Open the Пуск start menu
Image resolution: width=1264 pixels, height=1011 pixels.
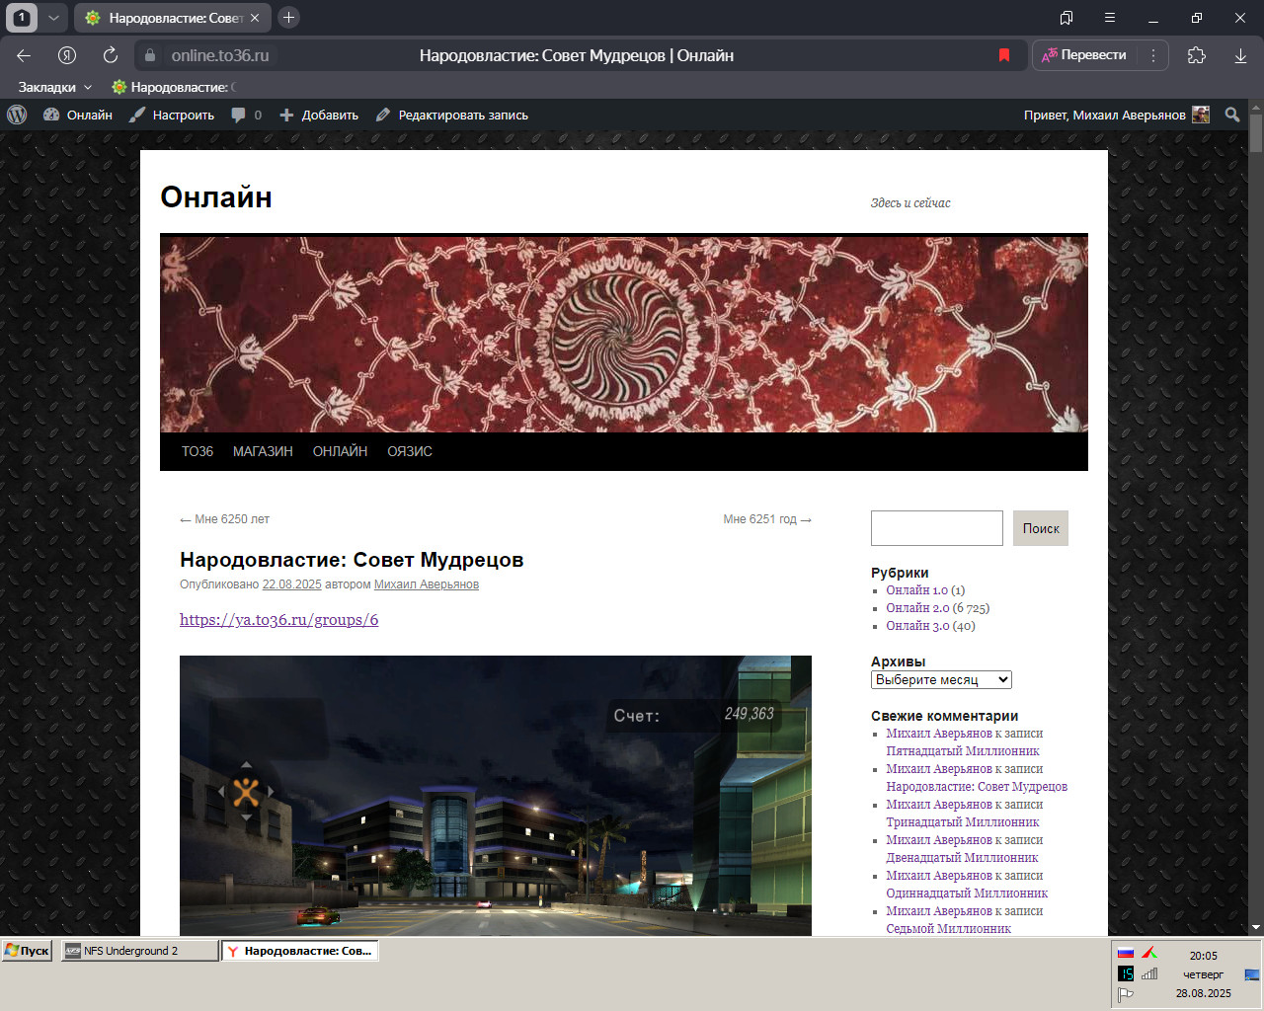(x=27, y=951)
